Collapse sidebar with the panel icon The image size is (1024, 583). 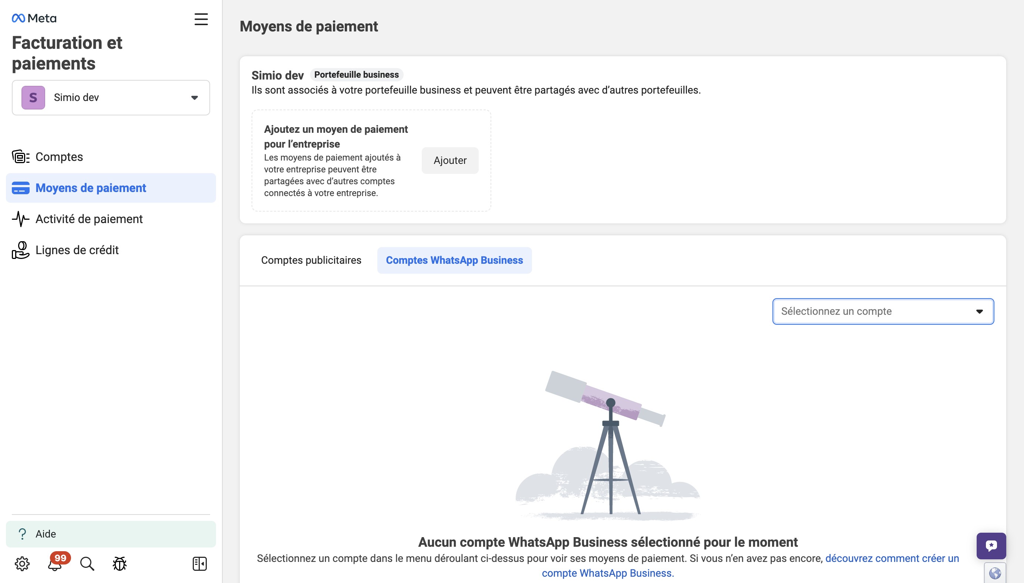tap(199, 563)
